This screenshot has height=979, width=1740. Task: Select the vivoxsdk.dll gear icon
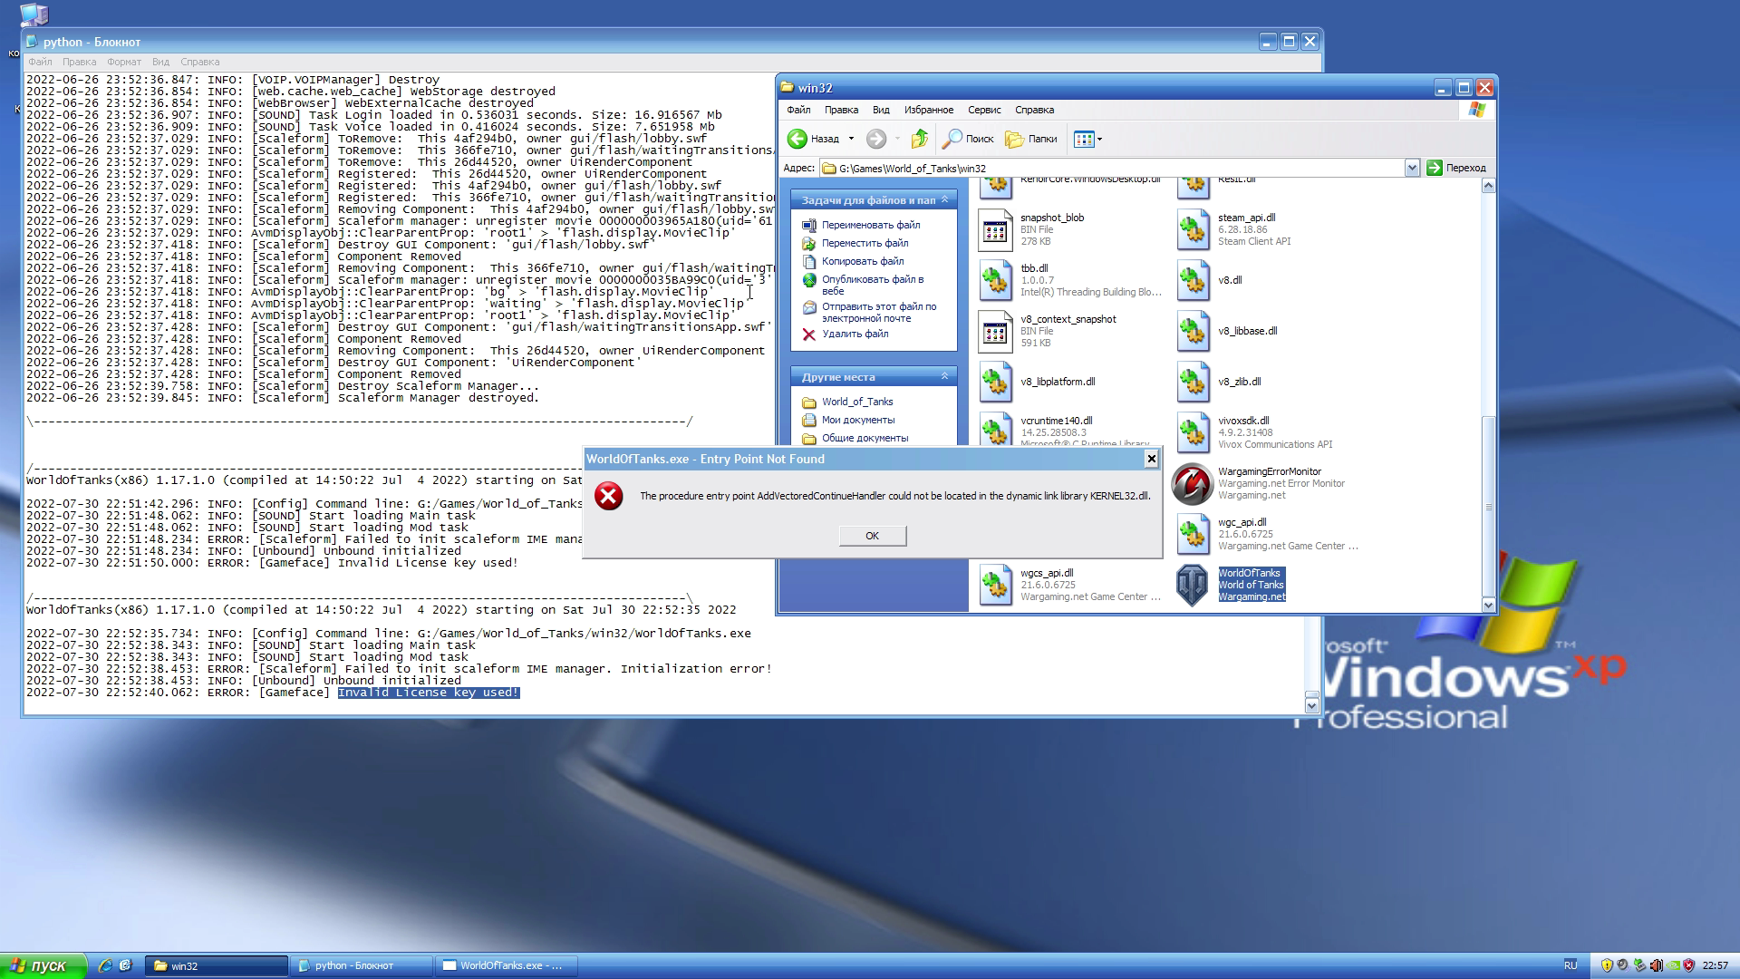point(1193,432)
